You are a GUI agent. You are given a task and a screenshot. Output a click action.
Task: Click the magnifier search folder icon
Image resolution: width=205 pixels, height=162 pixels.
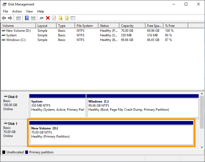tap(67, 18)
